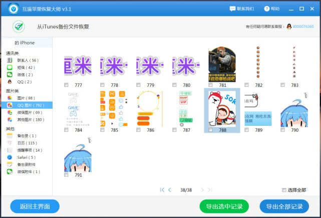Check the box for image 780
The width and height of the screenshot is (321, 218).
174,85
